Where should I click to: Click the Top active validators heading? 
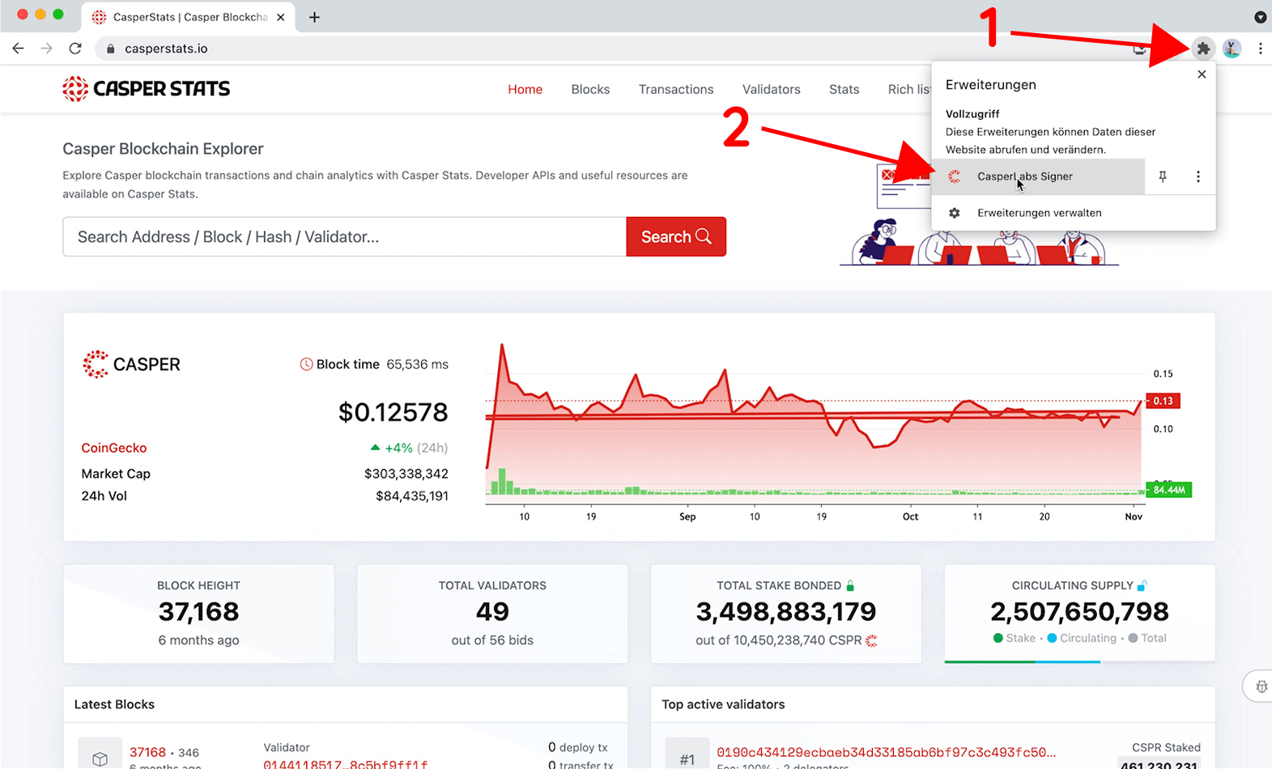point(723,704)
